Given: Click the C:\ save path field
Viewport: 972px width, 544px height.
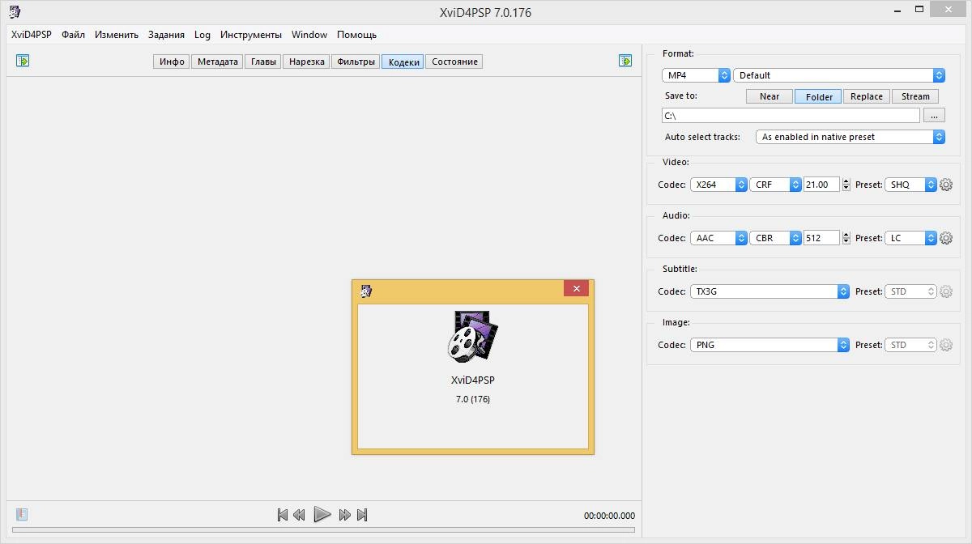Looking at the screenshot, I should coord(791,116).
